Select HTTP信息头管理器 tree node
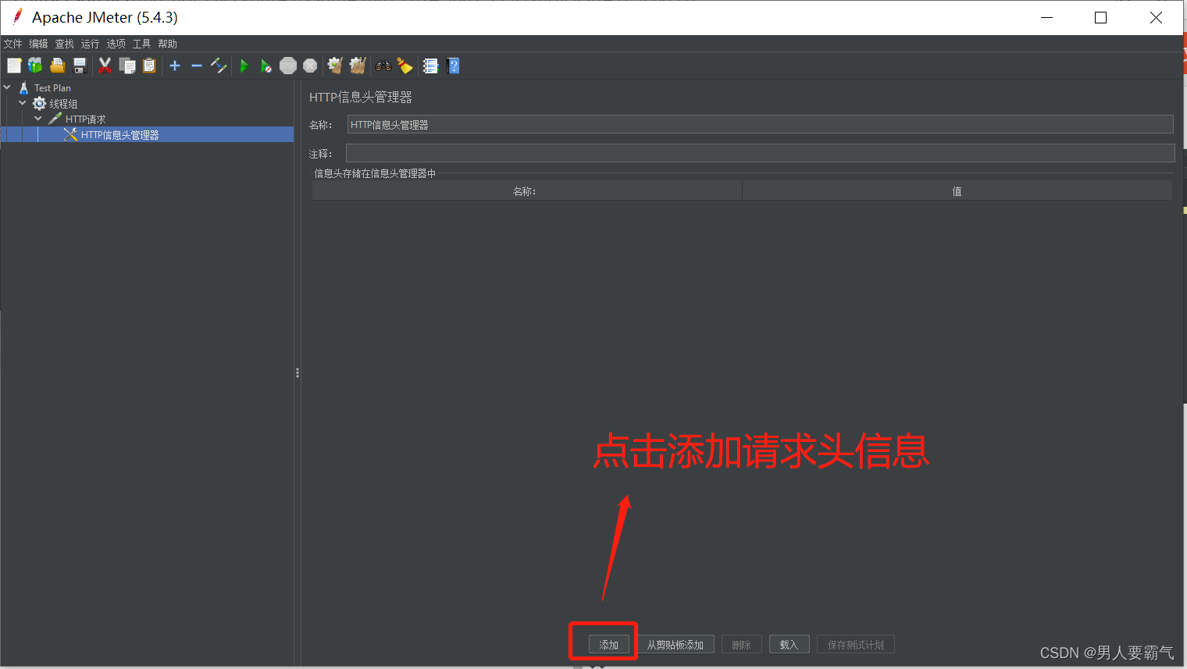 coord(119,135)
